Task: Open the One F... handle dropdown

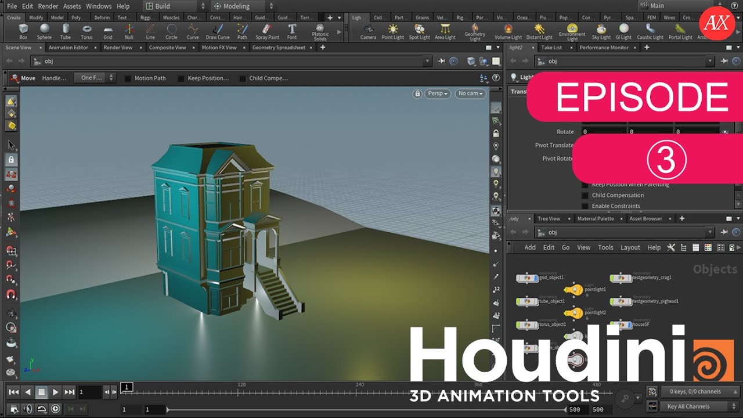Action: pyautogui.click(x=96, y=78)
